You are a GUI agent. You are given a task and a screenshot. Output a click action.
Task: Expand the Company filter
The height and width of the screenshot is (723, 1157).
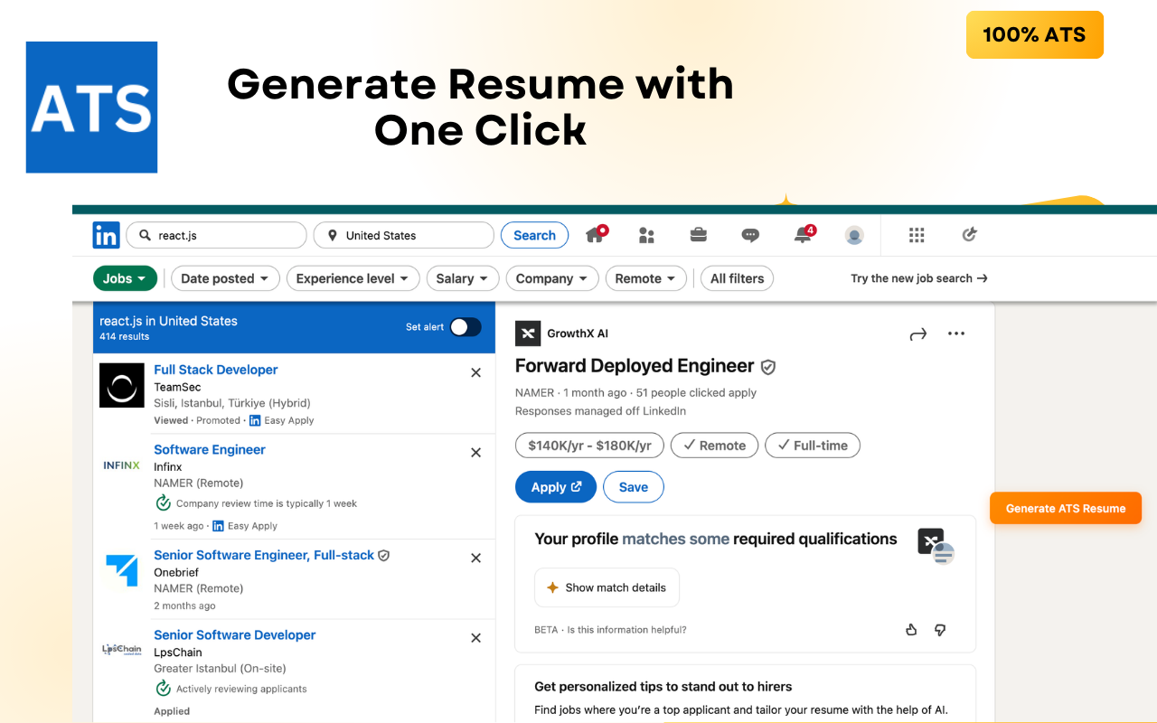coord(552,278)
